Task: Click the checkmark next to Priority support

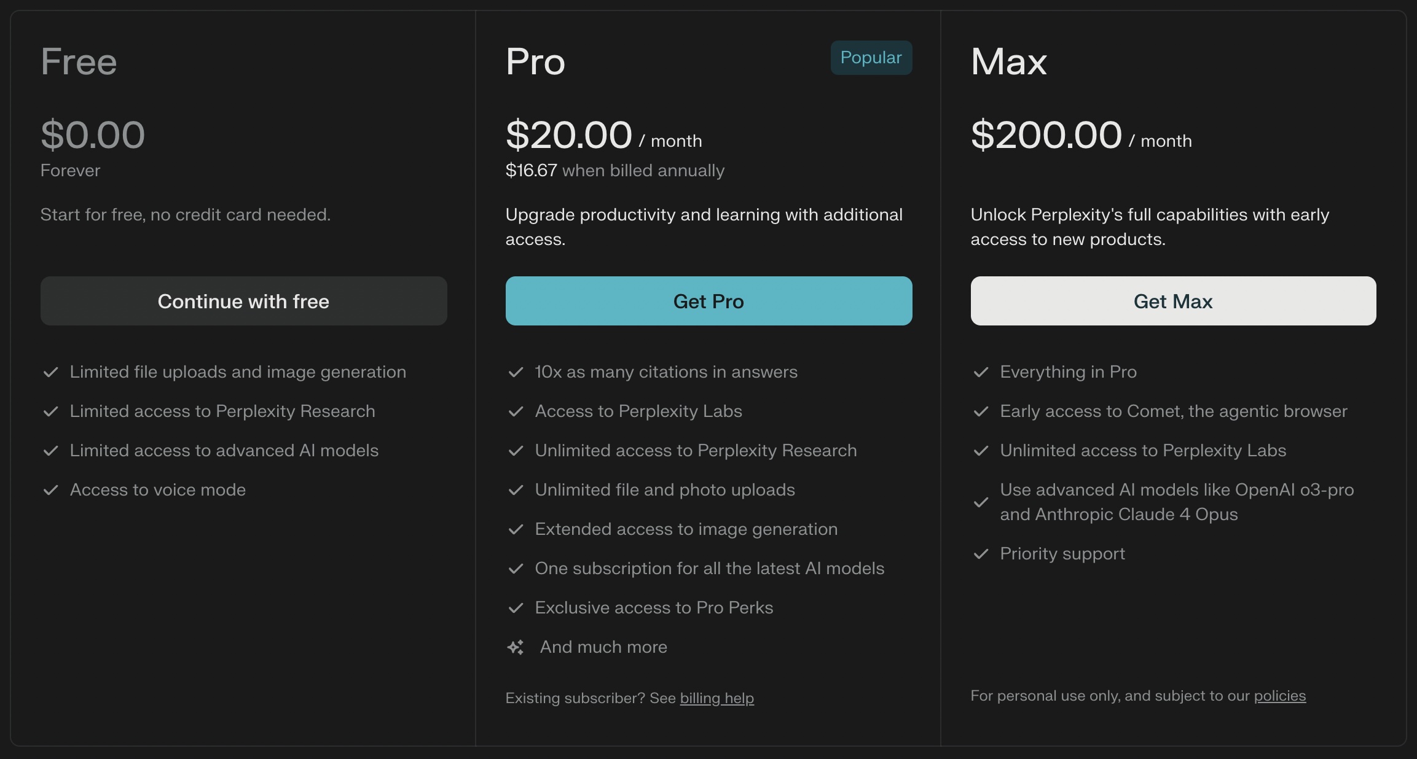Action: pyautogui.click(x=981, y=554)
